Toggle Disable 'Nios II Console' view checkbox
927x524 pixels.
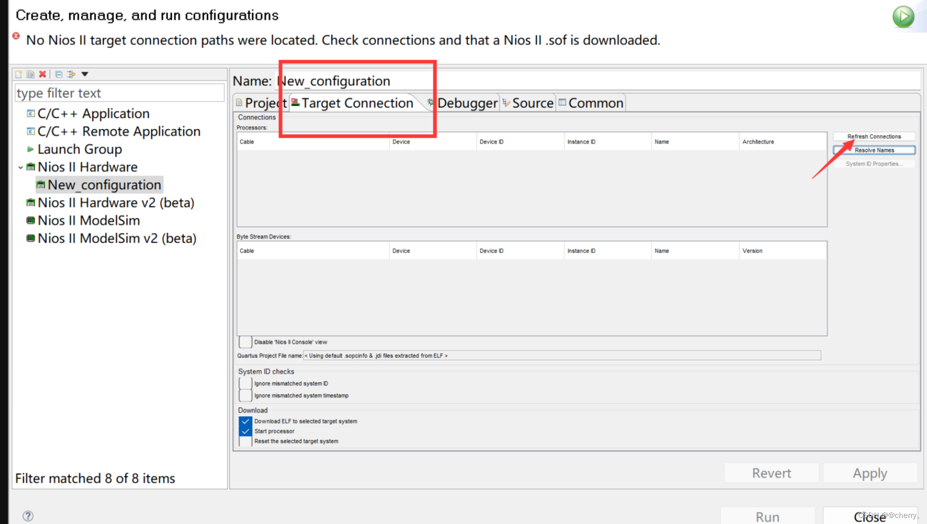(246, 342)
